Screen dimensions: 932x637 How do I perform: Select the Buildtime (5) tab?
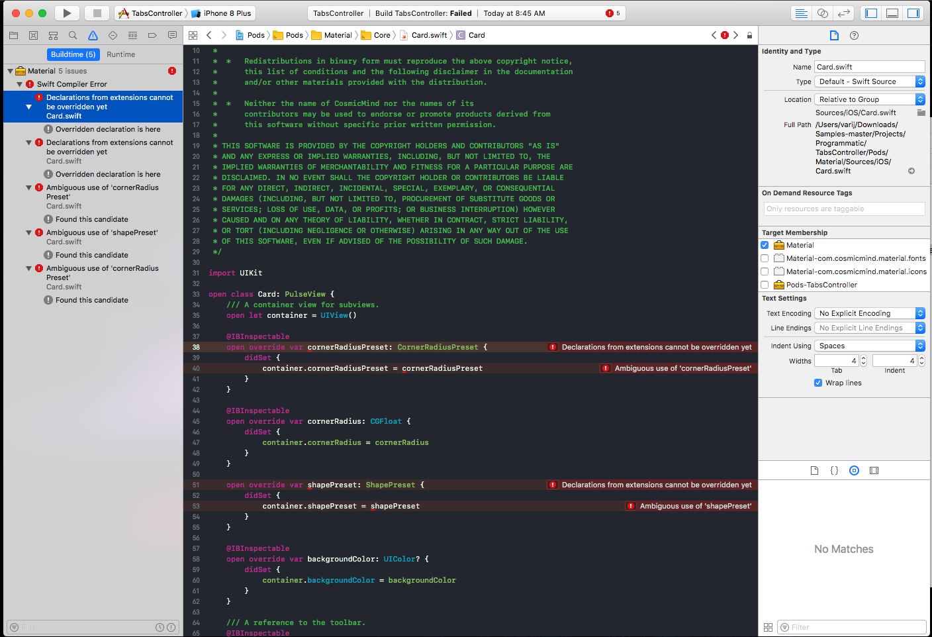[73, 54]
